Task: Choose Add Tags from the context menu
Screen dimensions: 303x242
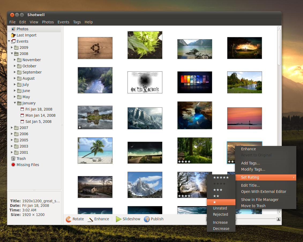Action: click(x=250, y=163)
